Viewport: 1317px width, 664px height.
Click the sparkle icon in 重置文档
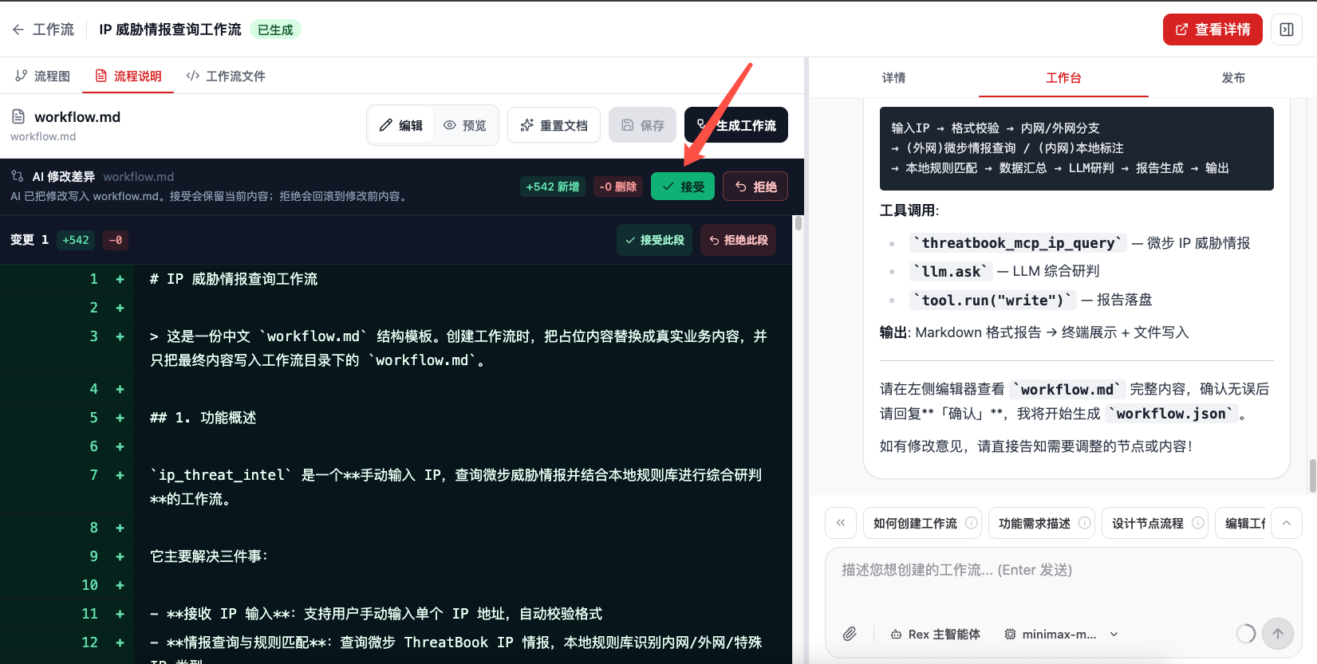pyautogui.click(x=526, y=125)
